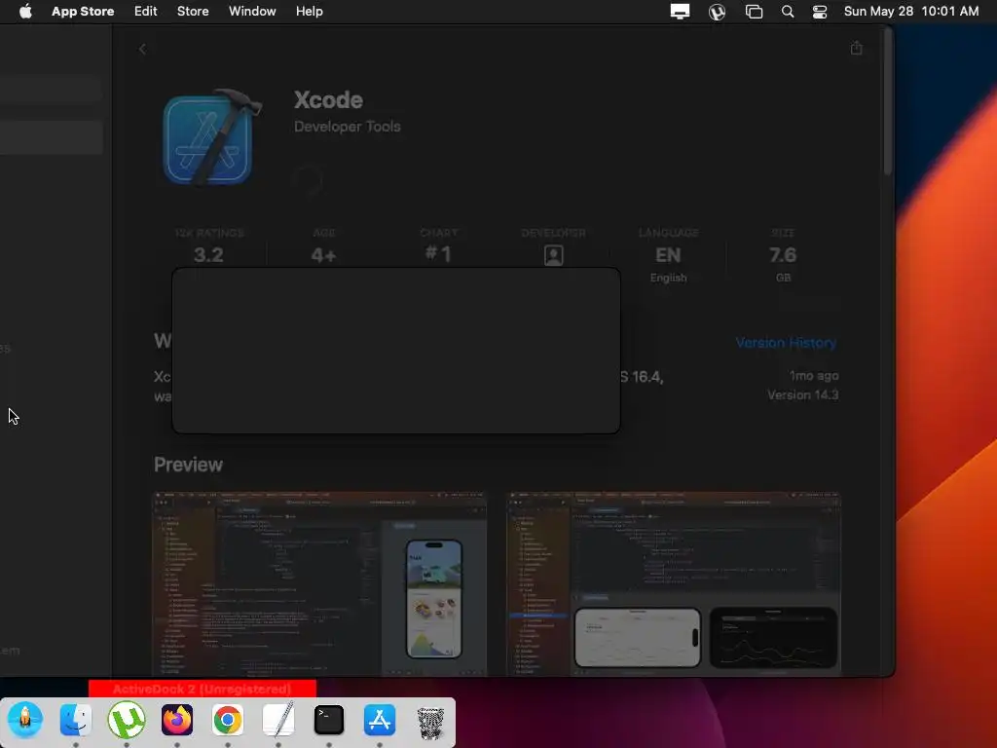Open the window manager menu bar icon
This screenshot has height=748, width=997.
tap(754, 12)
